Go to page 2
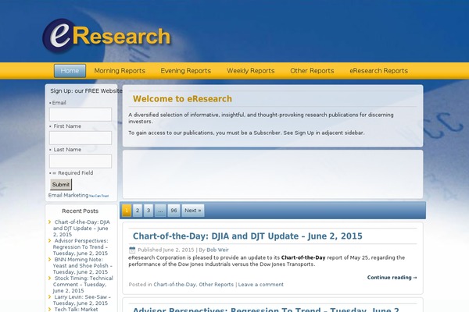469x312 pixels. coord(138,211)
